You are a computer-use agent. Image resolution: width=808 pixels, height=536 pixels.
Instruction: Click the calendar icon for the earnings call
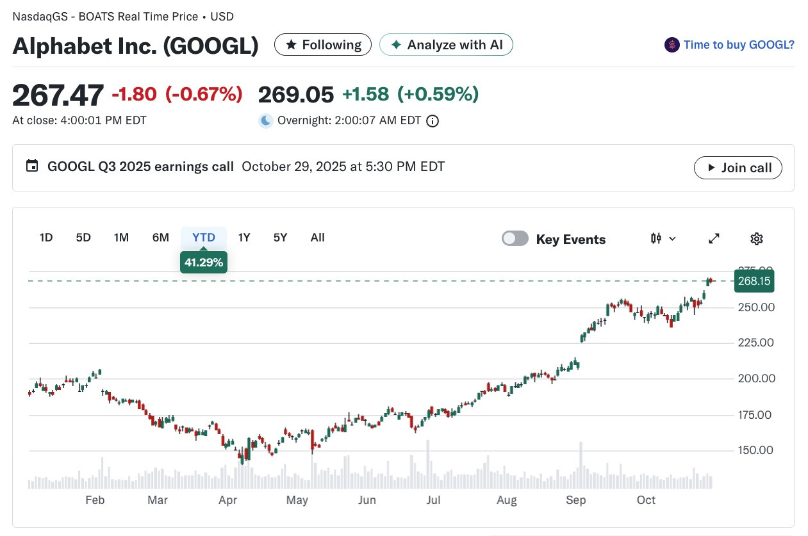(31, 166)
